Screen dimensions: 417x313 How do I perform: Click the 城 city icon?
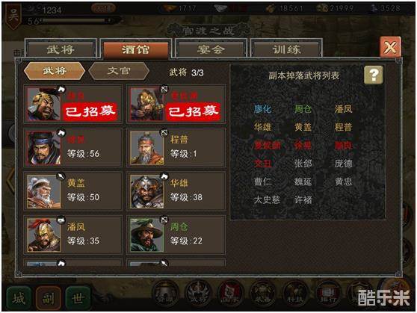(x=19, y=297)
